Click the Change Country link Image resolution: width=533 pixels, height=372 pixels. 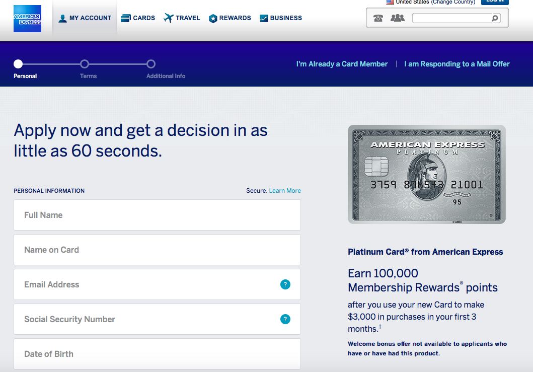click(x=453, y=2)
